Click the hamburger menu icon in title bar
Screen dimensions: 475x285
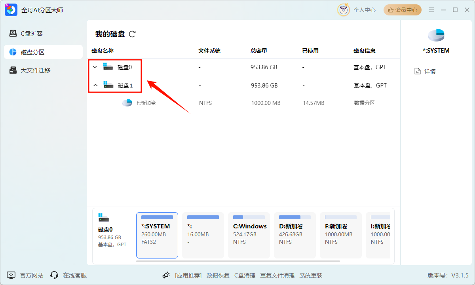[431, 10]
